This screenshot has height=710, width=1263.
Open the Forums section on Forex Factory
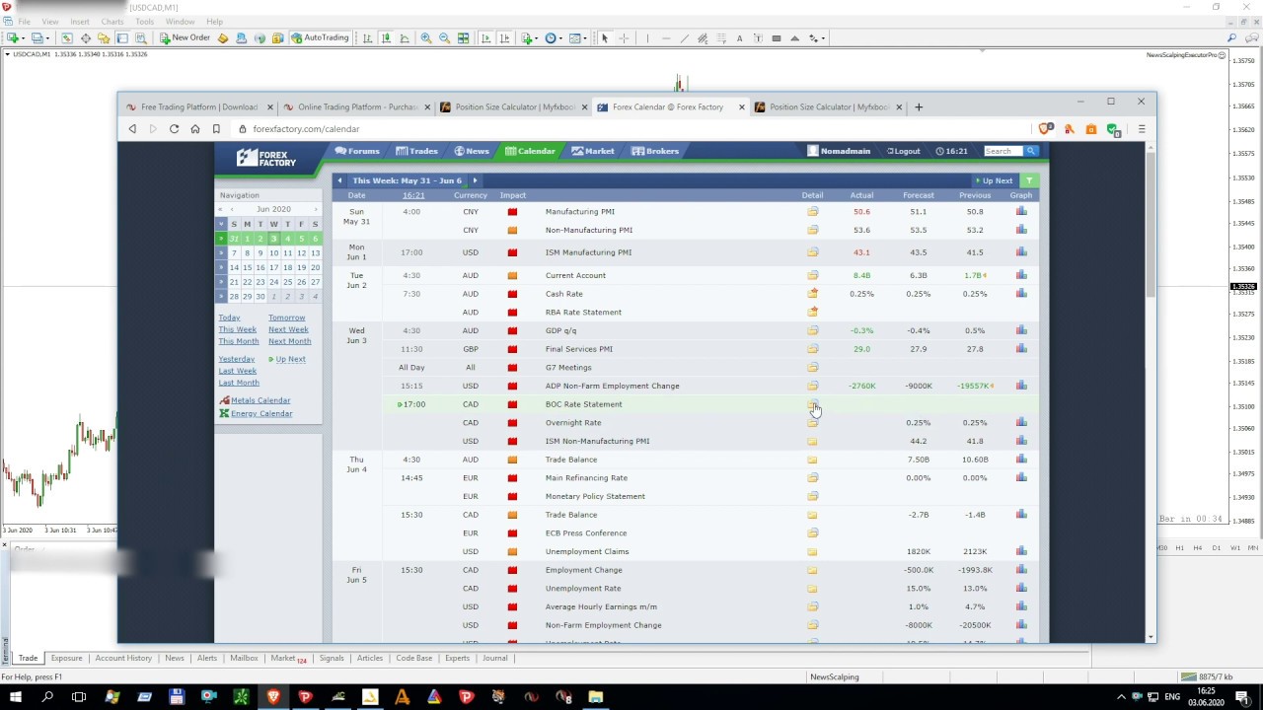pyautogui.click(x=357, y=151)
